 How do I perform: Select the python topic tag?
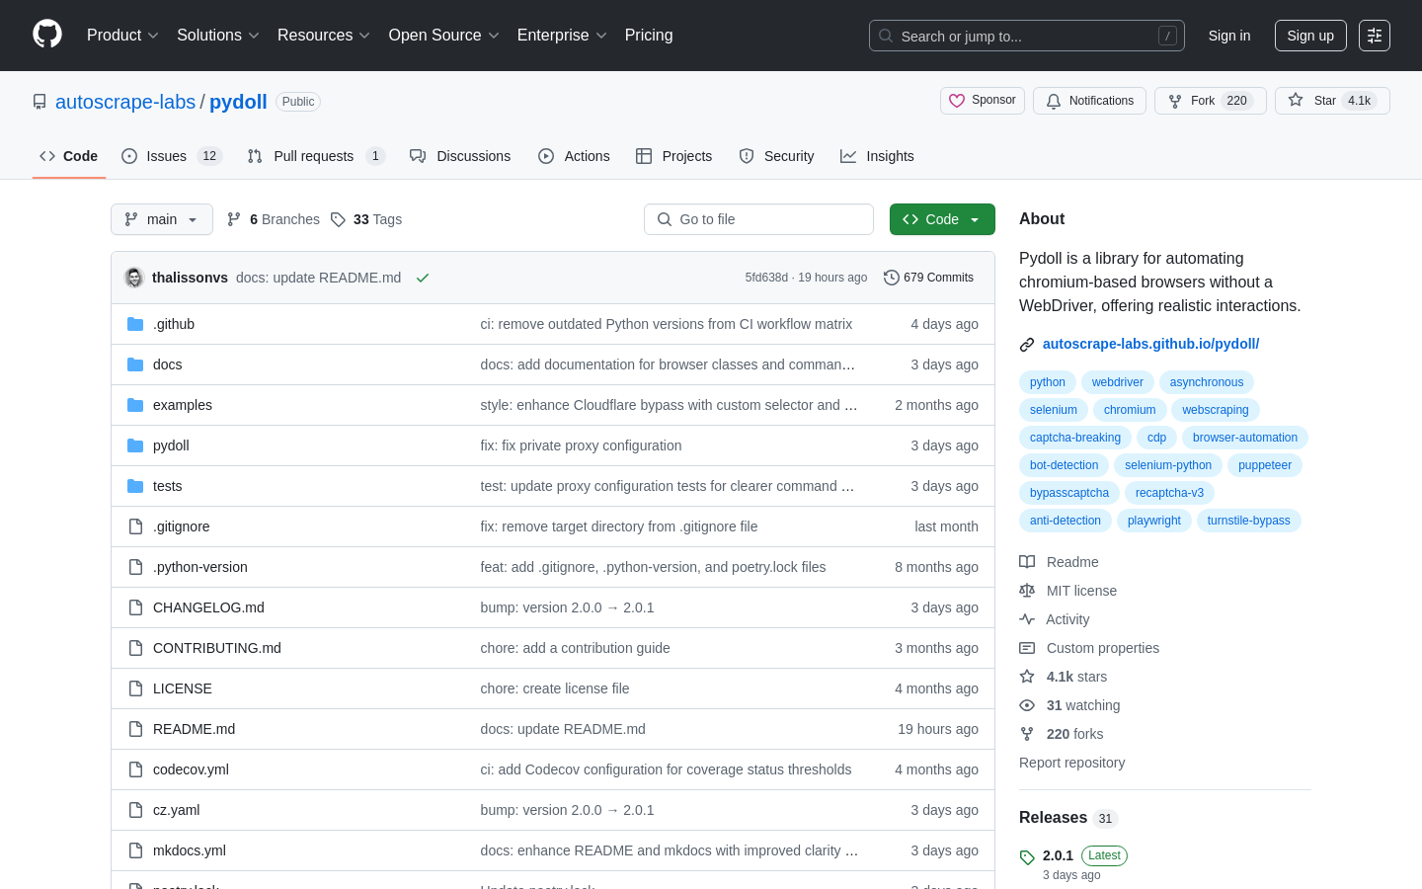point(1048,382)
